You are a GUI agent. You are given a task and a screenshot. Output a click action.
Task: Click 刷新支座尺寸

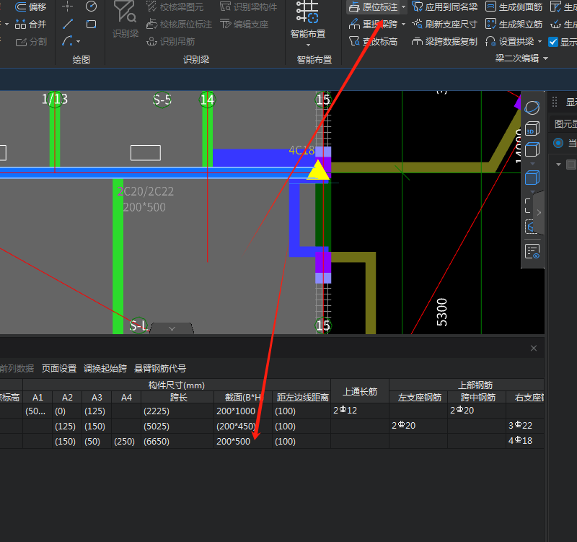[x=444, y=25]
